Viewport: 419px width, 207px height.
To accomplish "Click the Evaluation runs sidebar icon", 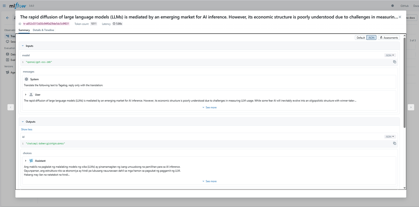I will point(8,60).
